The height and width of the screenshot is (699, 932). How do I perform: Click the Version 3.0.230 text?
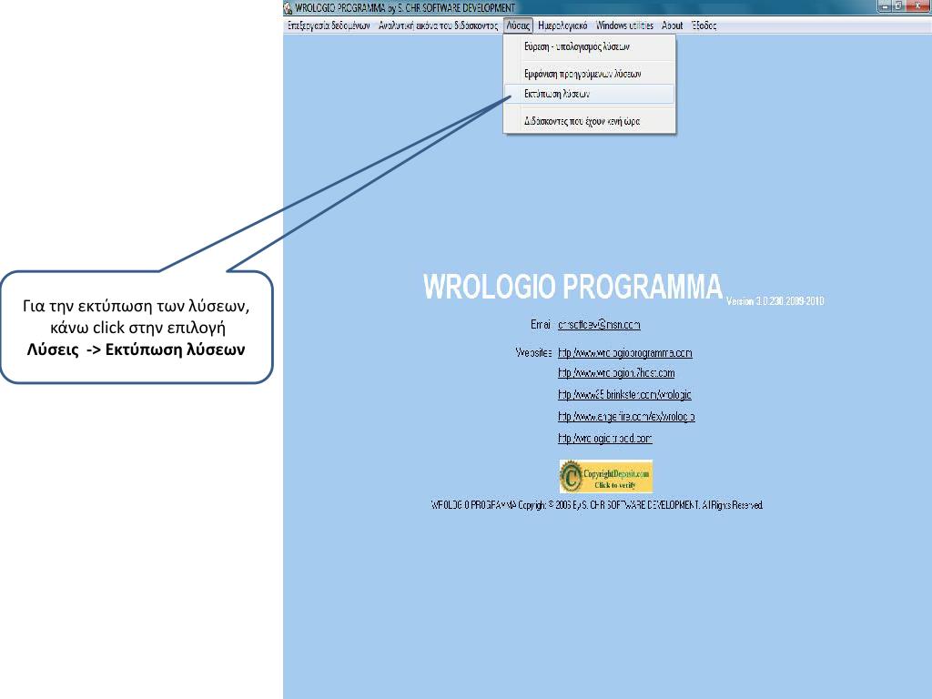pos(775,301)
